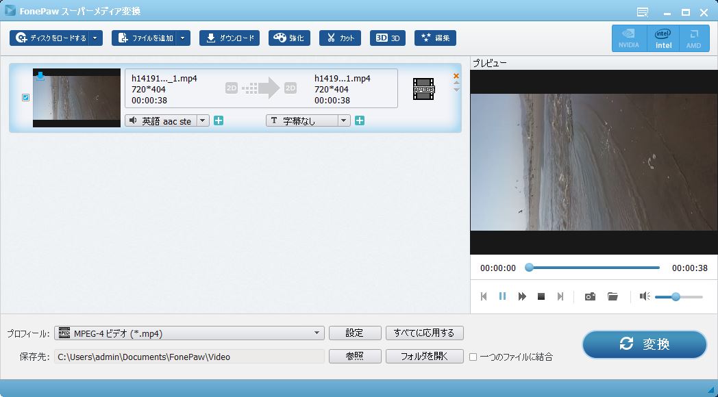This screenshot has height=397, width=718.
Task: Maximize the FonePaw window
Action: 686,12
